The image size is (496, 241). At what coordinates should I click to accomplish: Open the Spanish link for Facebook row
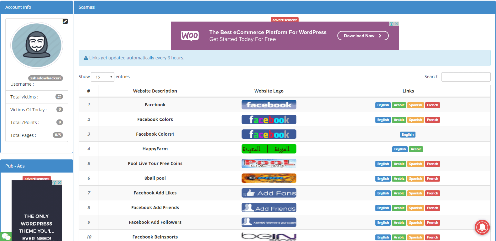[x=415, y=105]
